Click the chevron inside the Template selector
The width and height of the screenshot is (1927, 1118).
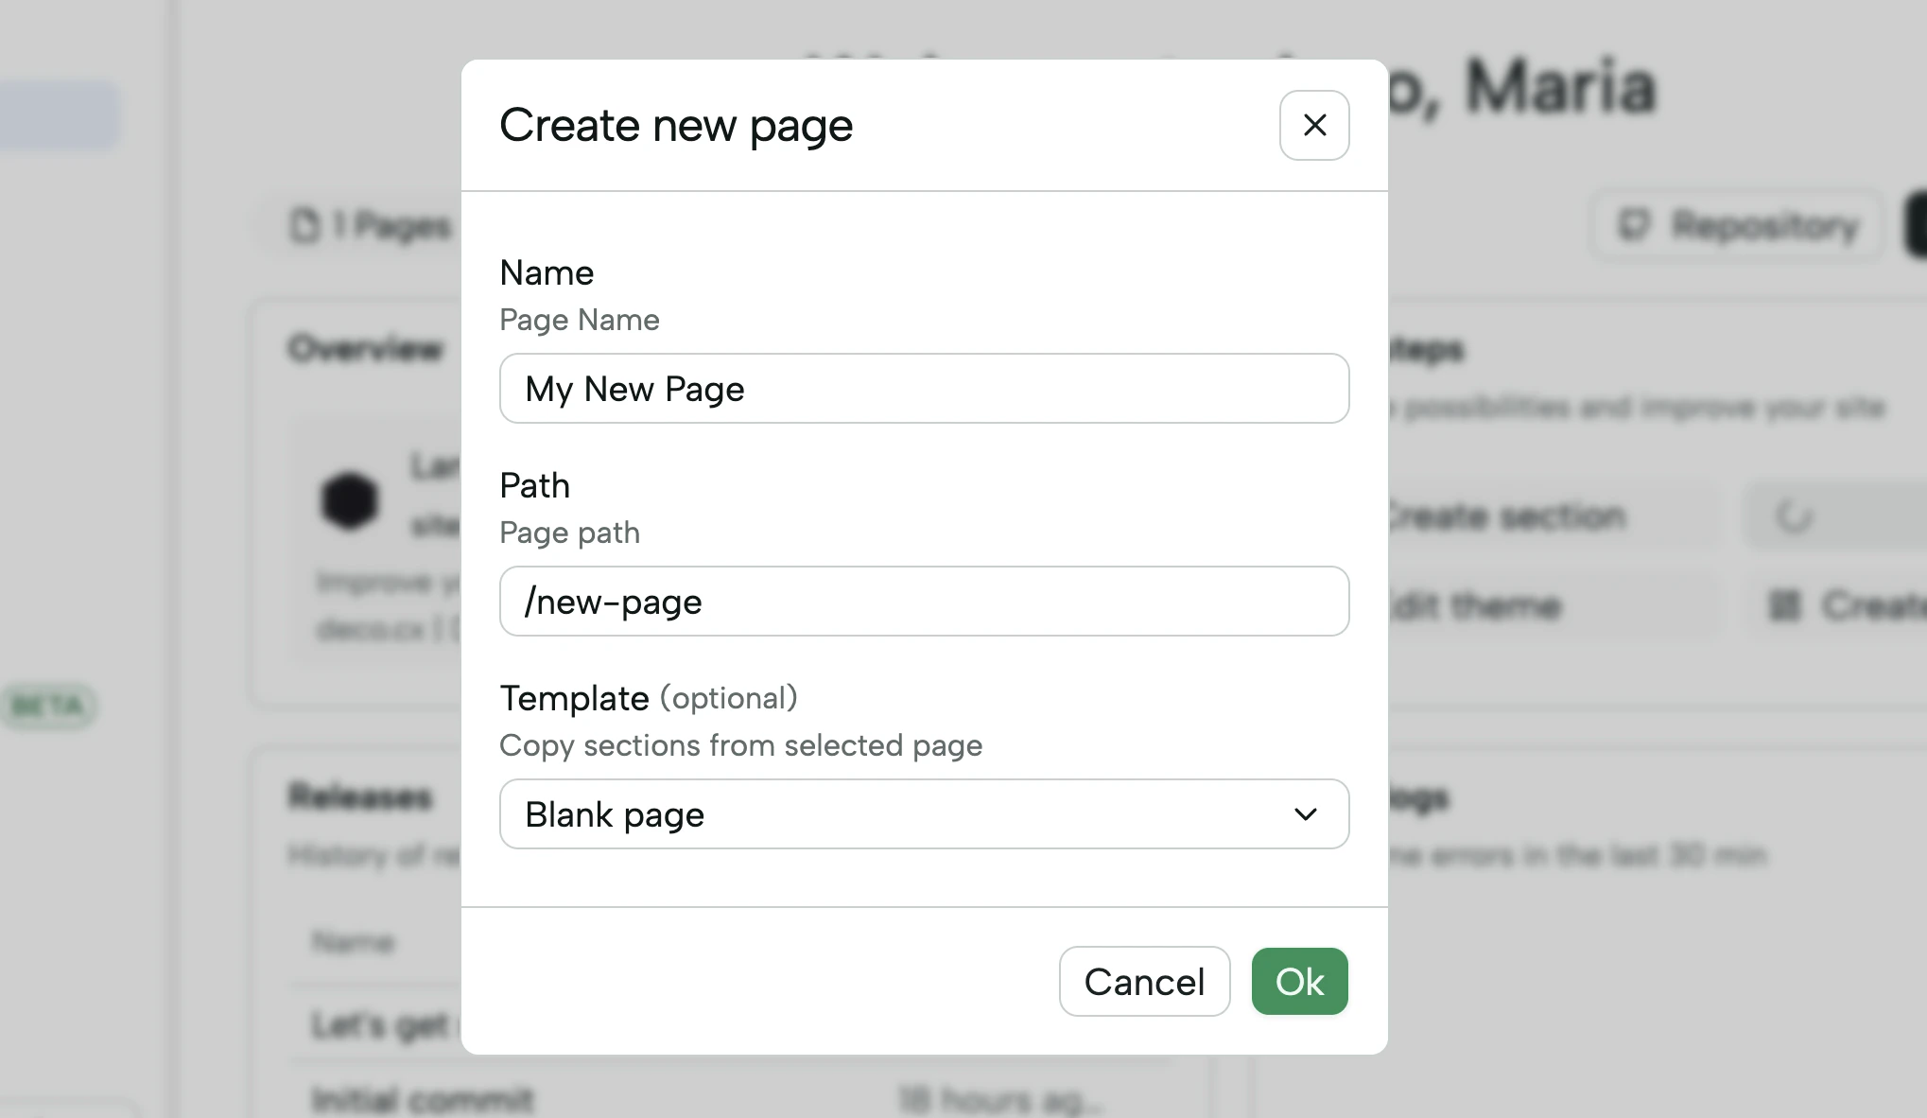[x=1305, y=814]
